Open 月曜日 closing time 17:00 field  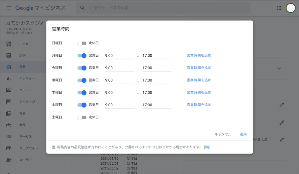[x=157, y=56]
